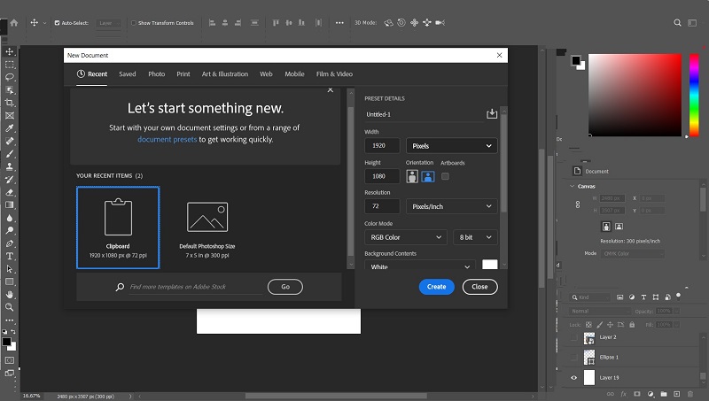Enable the Artboards checkbox
This screenshot has width=709, height=401.
click(446, 176)
